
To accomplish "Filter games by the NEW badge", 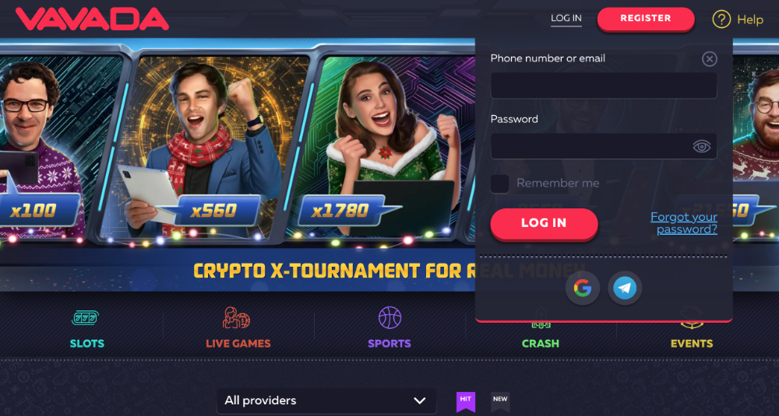I will [500, 401].
